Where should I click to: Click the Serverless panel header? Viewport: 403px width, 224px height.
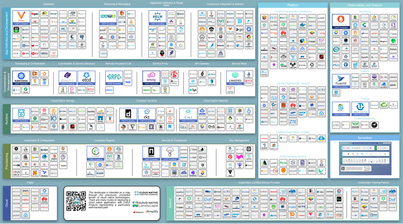click(365, 138)
